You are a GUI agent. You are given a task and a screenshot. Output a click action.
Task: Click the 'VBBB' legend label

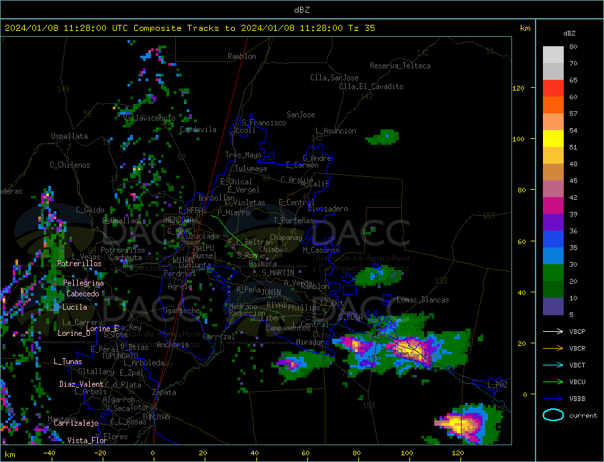click(x=577, y=399)
